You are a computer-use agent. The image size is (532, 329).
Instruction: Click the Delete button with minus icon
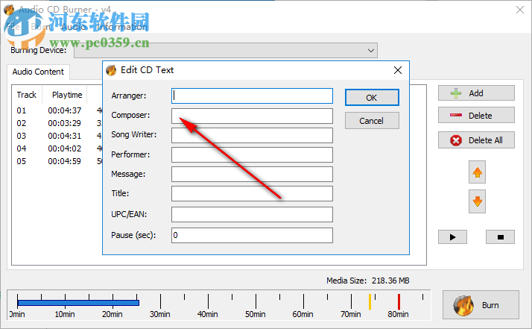[476, 116]
